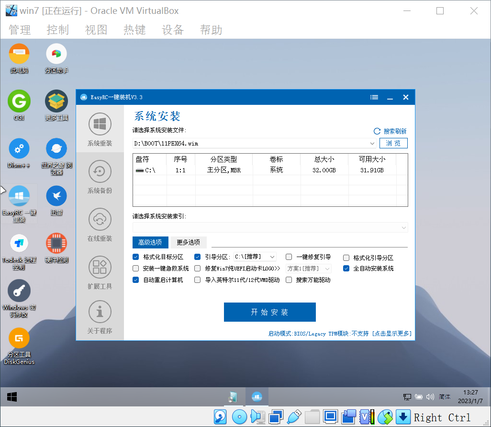The height and width of the screenshot is (427, 491).
Task: Select the EasyRC一键重装 desktop icon
Action: coord(19,204)
